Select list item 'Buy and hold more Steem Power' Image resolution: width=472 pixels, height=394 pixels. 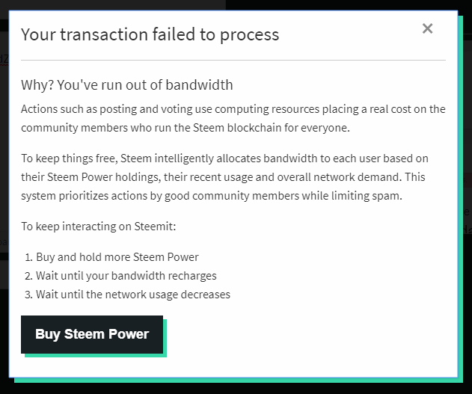pos(117,256)
